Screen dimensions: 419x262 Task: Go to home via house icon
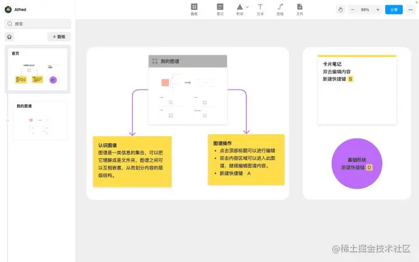tap(9, 37)
